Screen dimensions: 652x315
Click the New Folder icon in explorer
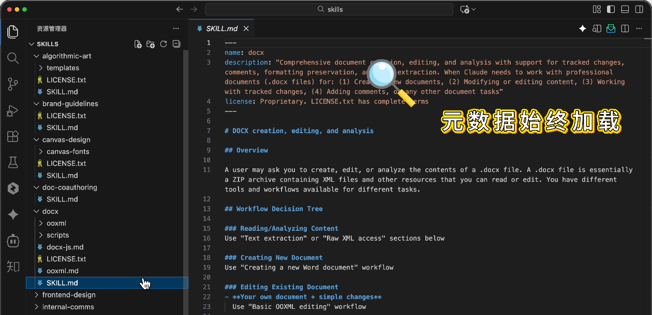[x=151, y=44]
